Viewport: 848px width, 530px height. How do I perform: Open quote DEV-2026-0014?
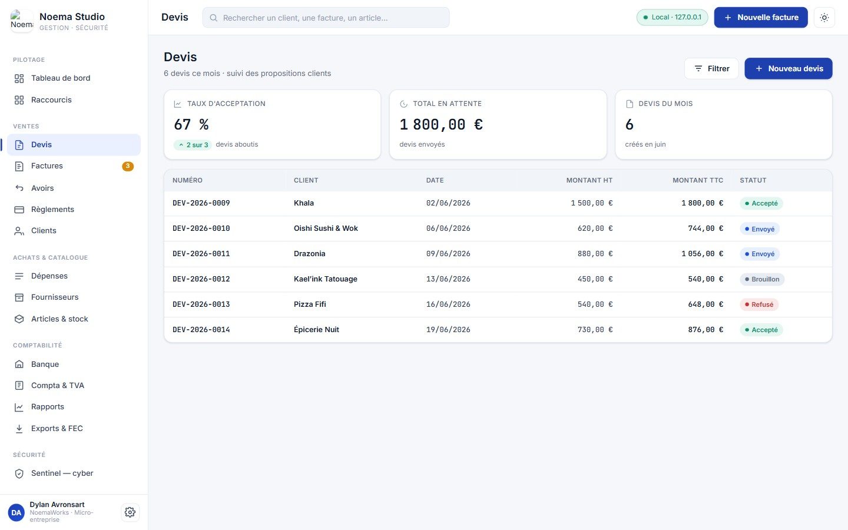[201, 330]
